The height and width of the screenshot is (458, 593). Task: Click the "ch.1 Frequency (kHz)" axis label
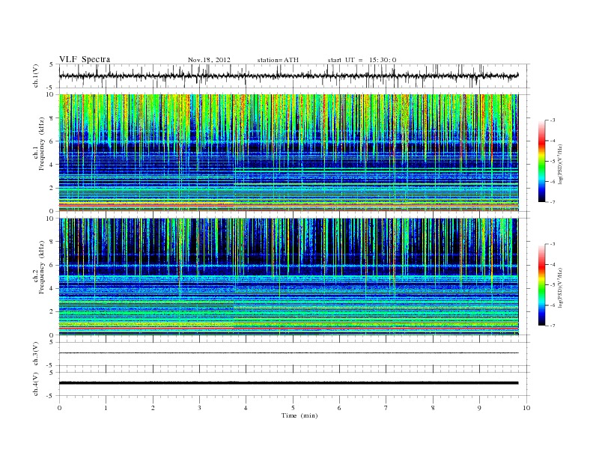click(38, 153)
